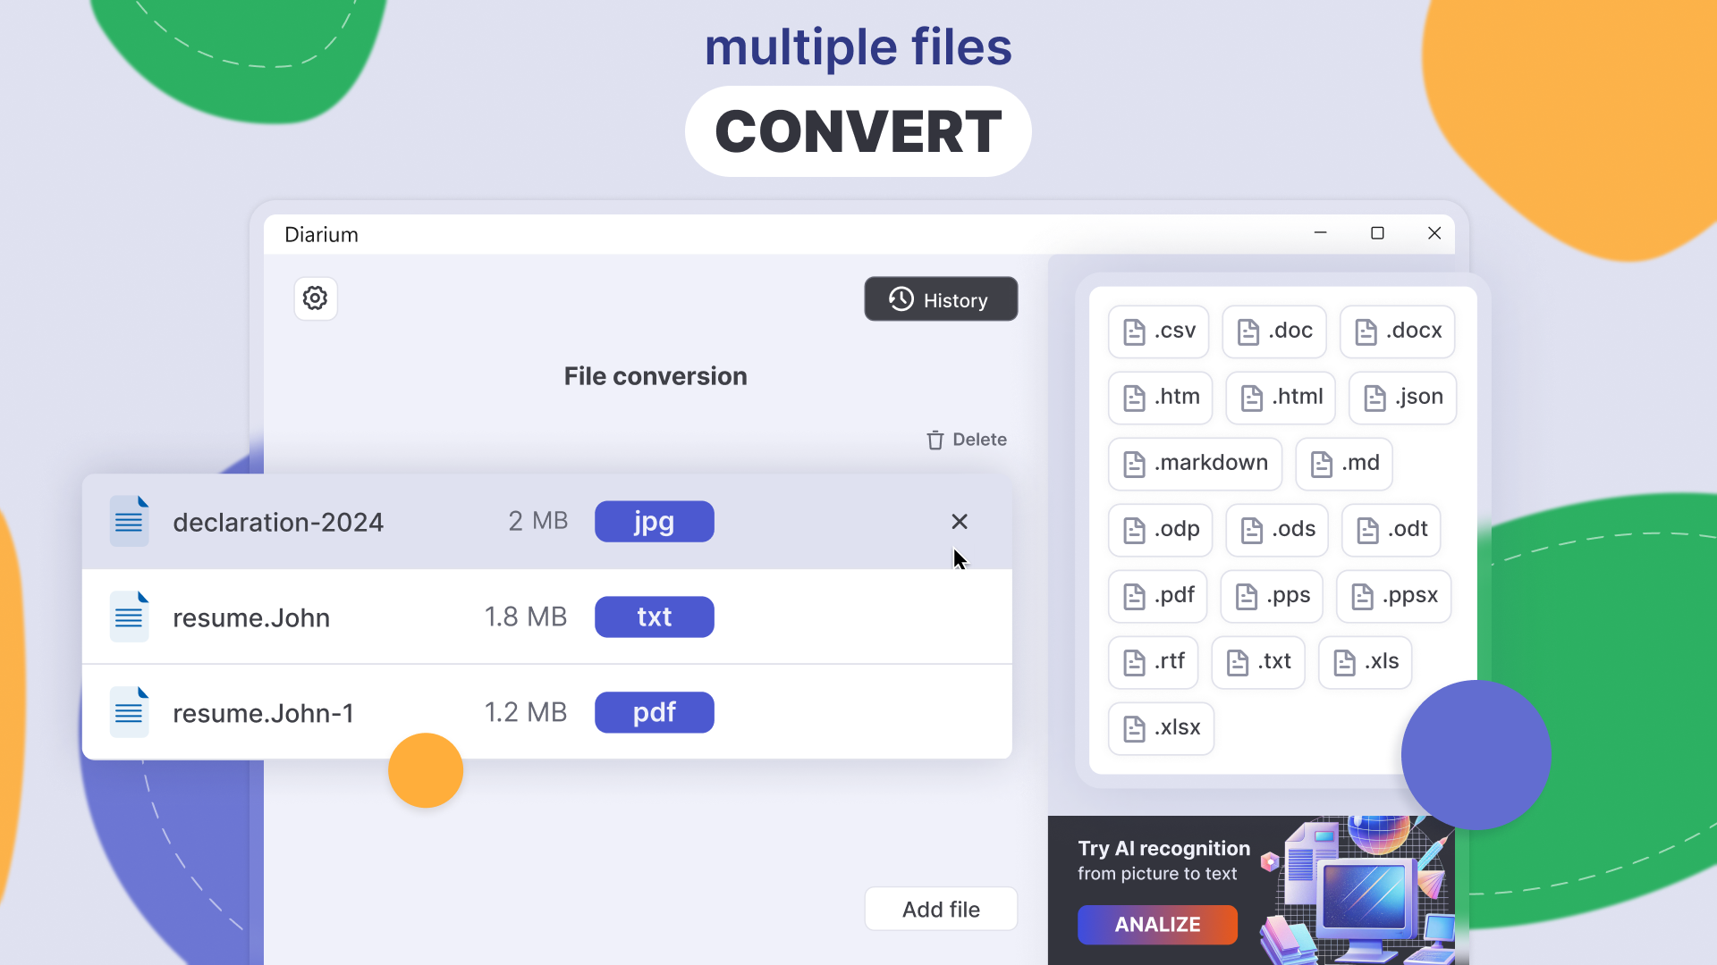Click the 1.2 MB file size
This screenshot has width=1717, height=965.
click(x=526, y=712)
